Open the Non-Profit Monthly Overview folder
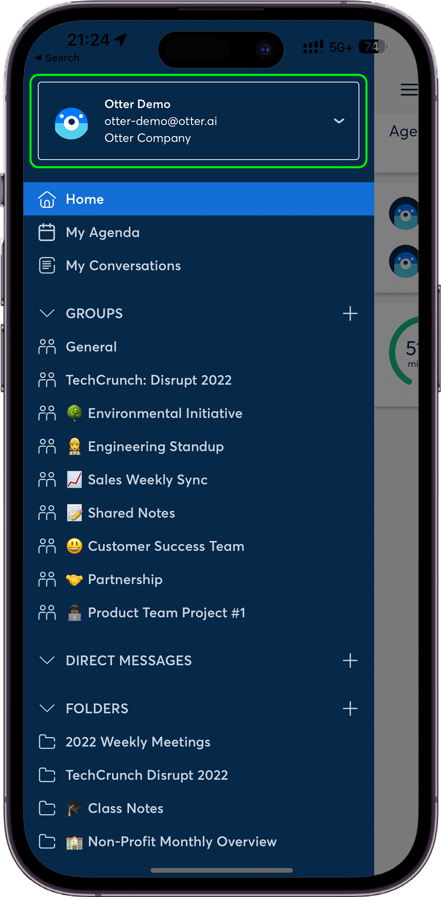 click(199, 841)
